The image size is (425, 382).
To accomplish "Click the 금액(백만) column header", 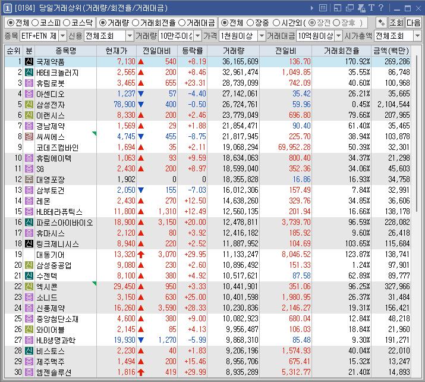I will tap(391, 51).
